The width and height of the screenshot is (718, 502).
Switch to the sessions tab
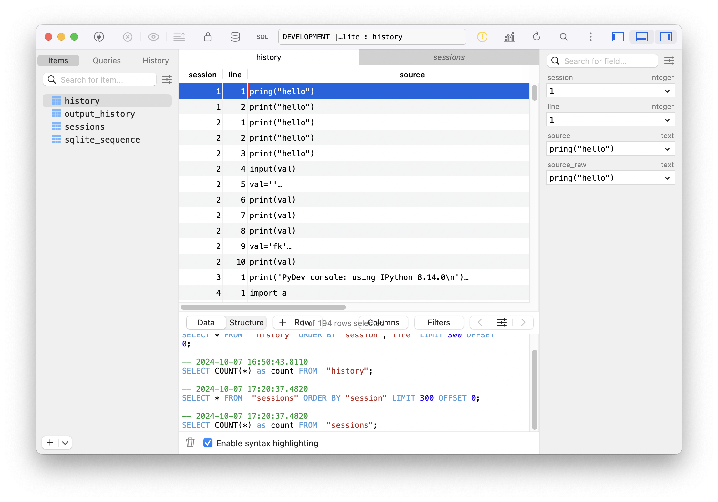(449, 57)
